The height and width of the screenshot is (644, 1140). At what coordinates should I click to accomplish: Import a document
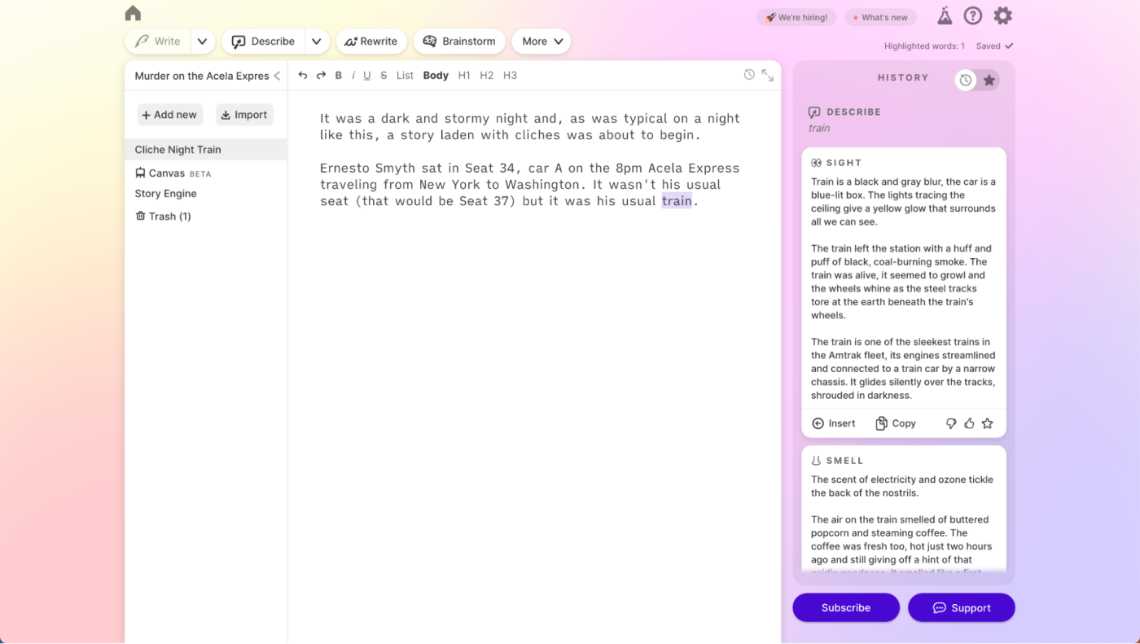pyautogui.click(x=244, y=115)
